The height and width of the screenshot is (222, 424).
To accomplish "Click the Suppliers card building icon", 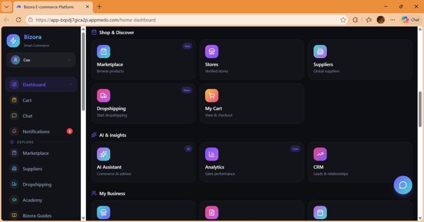I will [320, 51].
